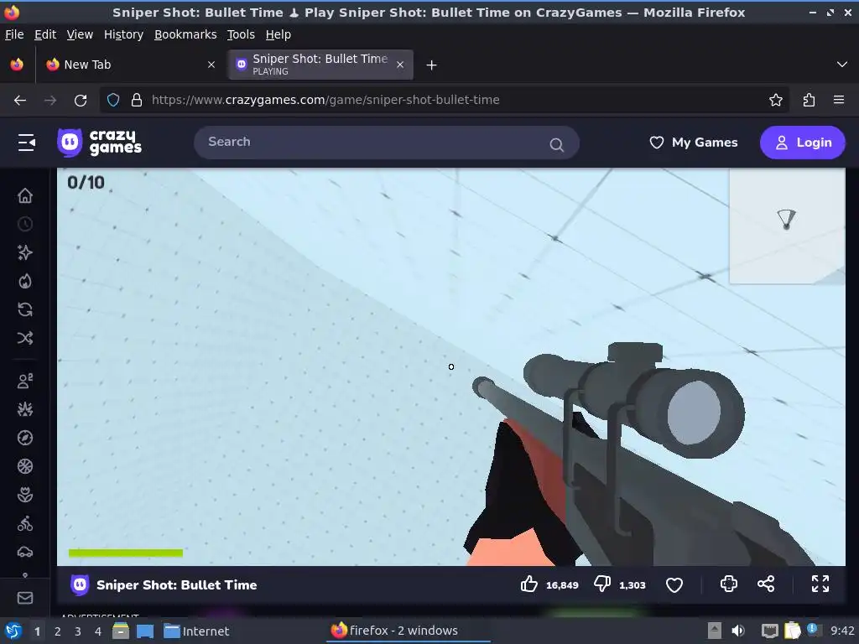View site security padlock info
This screenshot has height=644, width=859.
[137, 100]
